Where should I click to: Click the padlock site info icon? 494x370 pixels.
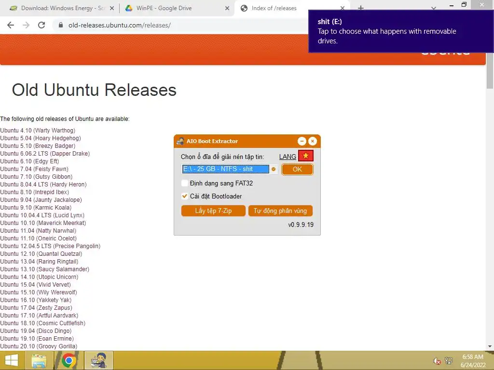(61, 25)
